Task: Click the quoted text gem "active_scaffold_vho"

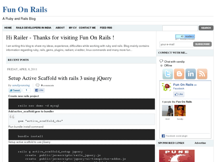Action: click(40, 121)
